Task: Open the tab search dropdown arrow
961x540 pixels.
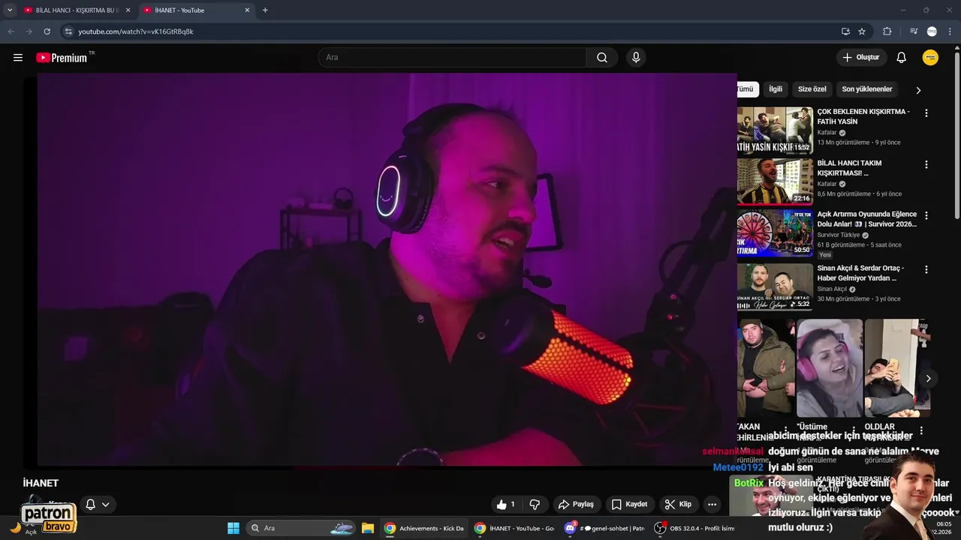Action: pos(10,10)
